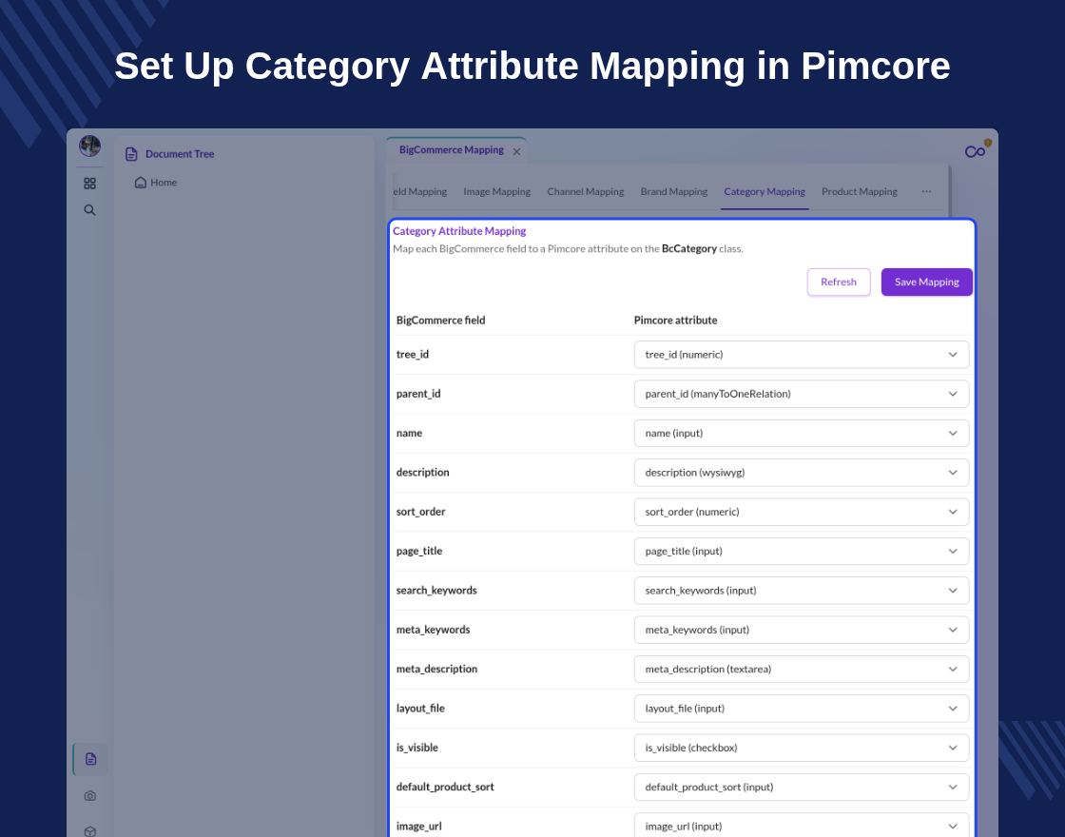1065x837 pixels.
Task: Click the bold BcCategory class name
Action: 688,248
